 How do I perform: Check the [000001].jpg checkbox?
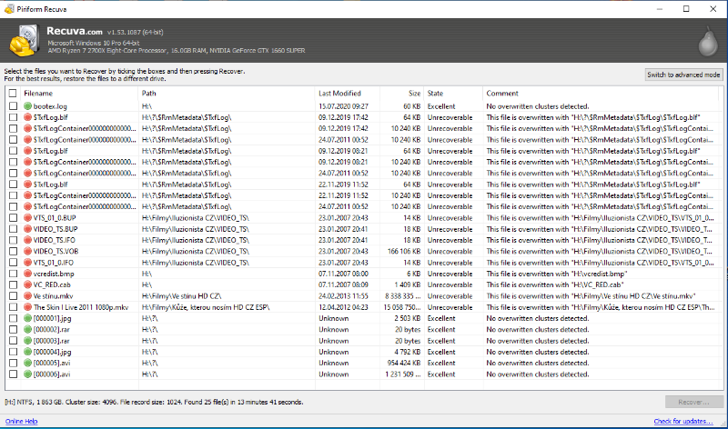coord(13,318)
